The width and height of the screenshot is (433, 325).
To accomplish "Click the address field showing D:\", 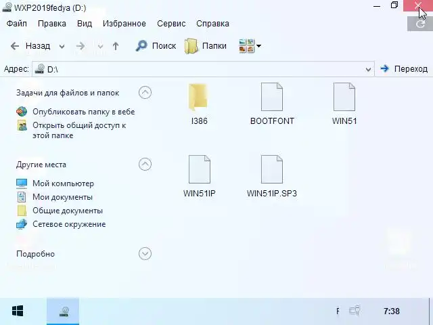I will pyautogui.click(x=203, y=69).
